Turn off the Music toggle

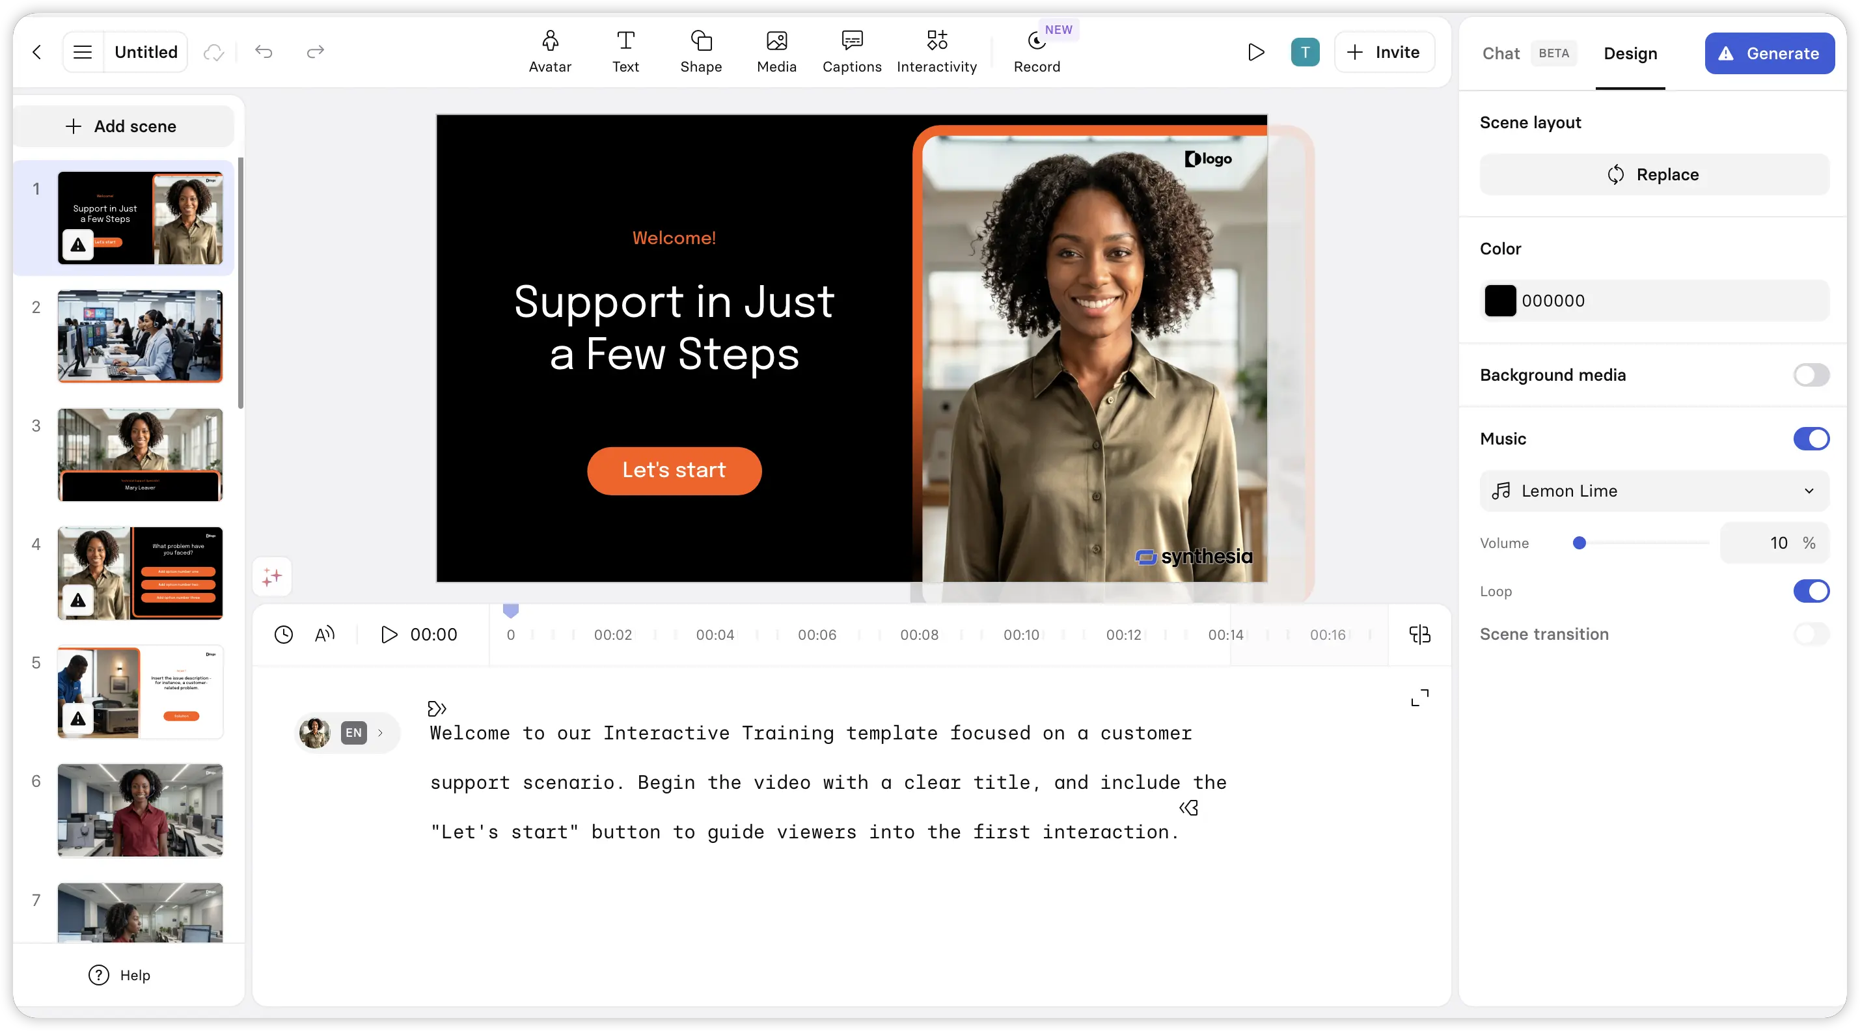click(1810, 439)
